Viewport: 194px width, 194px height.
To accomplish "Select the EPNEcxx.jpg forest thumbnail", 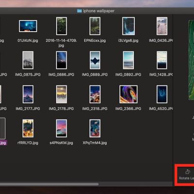I will pyautogui.click(x=95, y=26).
